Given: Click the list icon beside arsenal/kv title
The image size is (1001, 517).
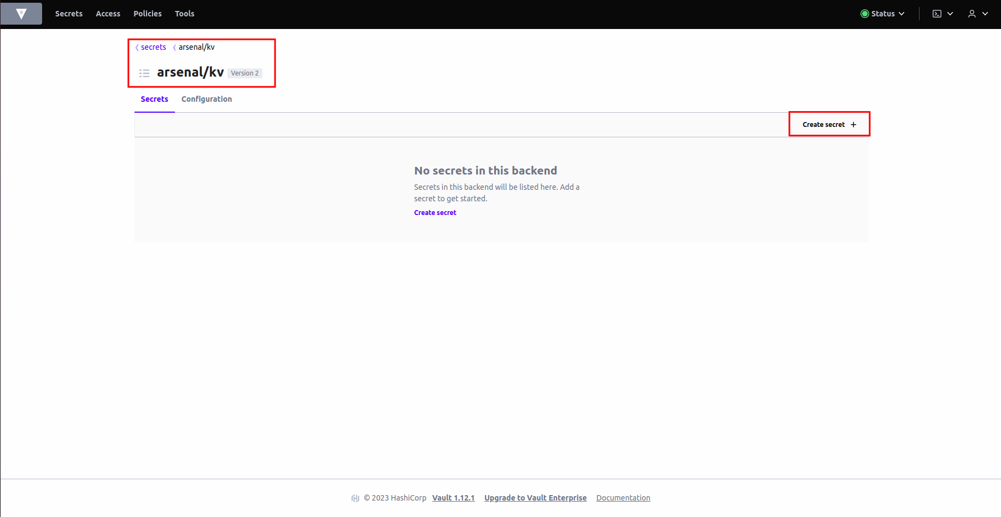Looking at the screenshot, I should 144,73.
